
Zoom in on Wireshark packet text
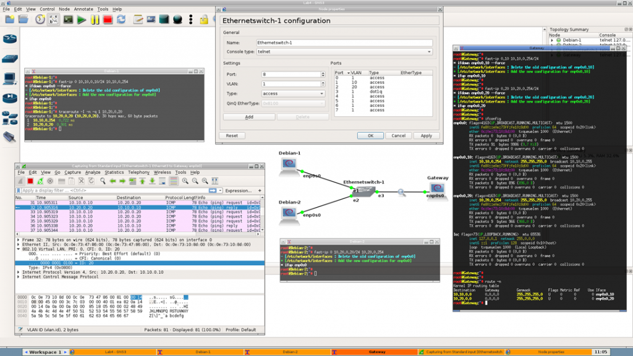pos(185,181)
